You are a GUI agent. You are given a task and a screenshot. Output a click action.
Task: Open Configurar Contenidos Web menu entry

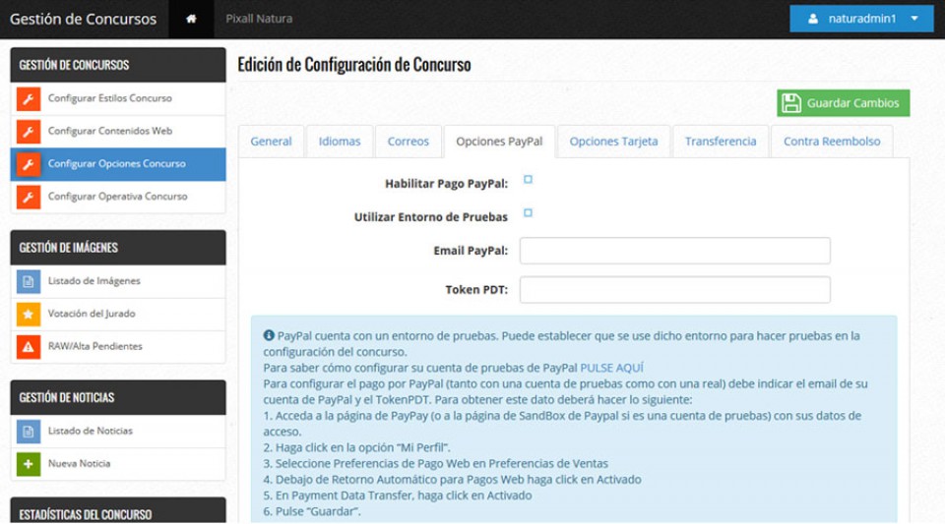pyautogui.click(x=118, y=131)
